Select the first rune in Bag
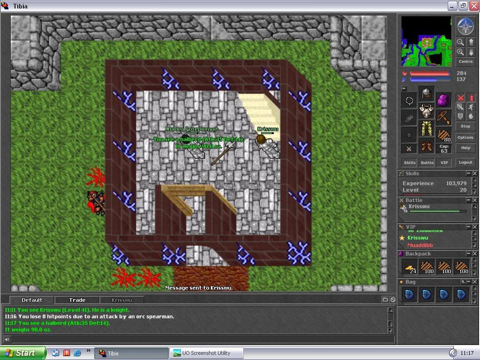480x360 pixels. [410, 295]
